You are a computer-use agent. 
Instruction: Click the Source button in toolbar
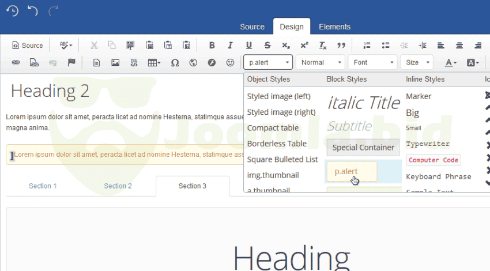coord(27,46)
